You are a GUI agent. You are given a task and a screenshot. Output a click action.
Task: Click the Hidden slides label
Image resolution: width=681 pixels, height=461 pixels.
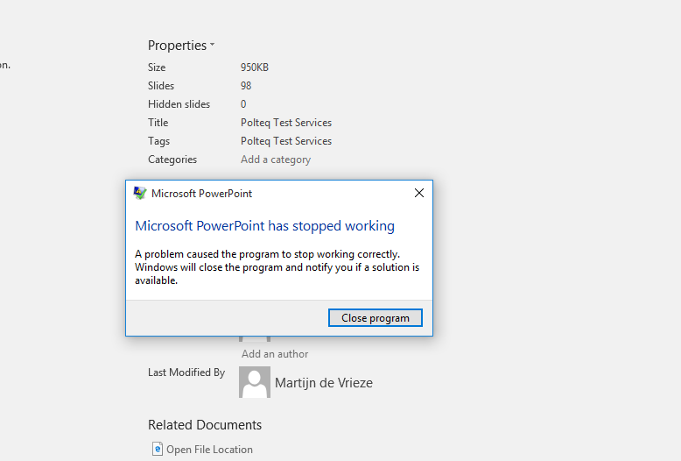179,104
